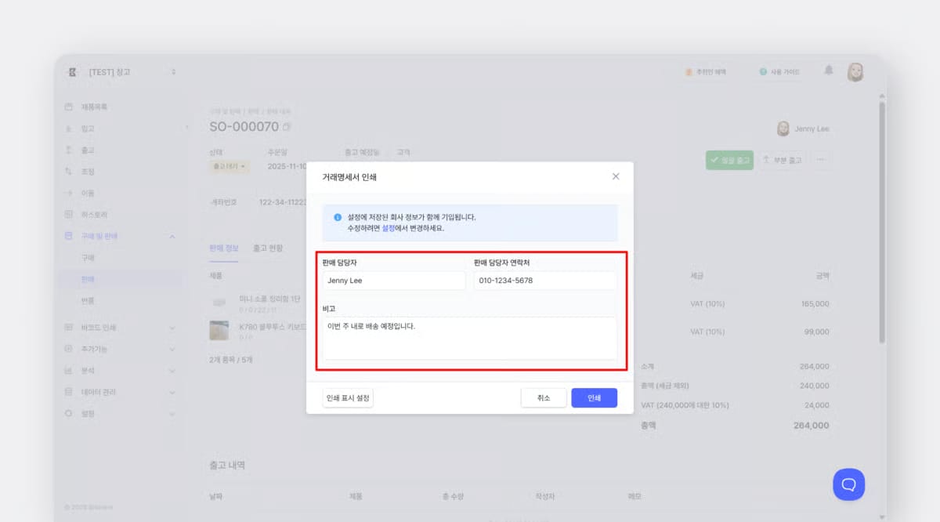Image resolution: width=940 pixels, height=522 pixels.
Task: Open 히스토리 in the sidebar
Action: coord(92,213)
